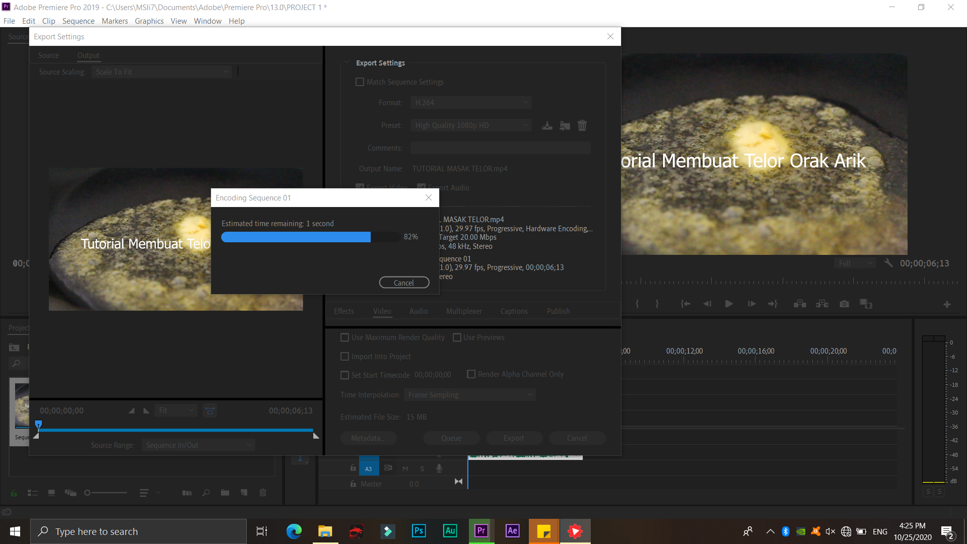
Task: Open the Full playback resolution dropdown
Action: point(855,263)
